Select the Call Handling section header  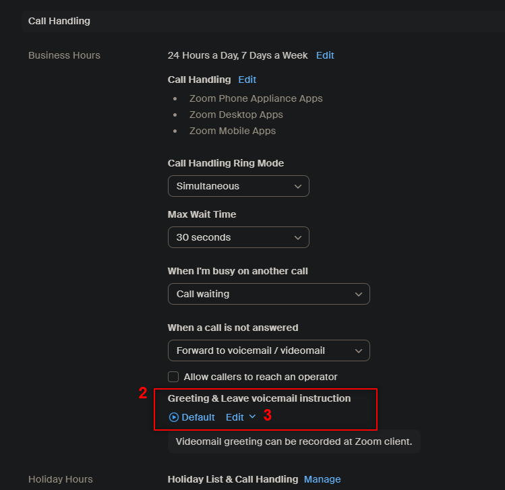click(59, 21)
